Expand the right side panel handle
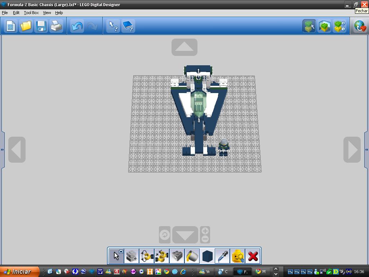 click(366, 150)
